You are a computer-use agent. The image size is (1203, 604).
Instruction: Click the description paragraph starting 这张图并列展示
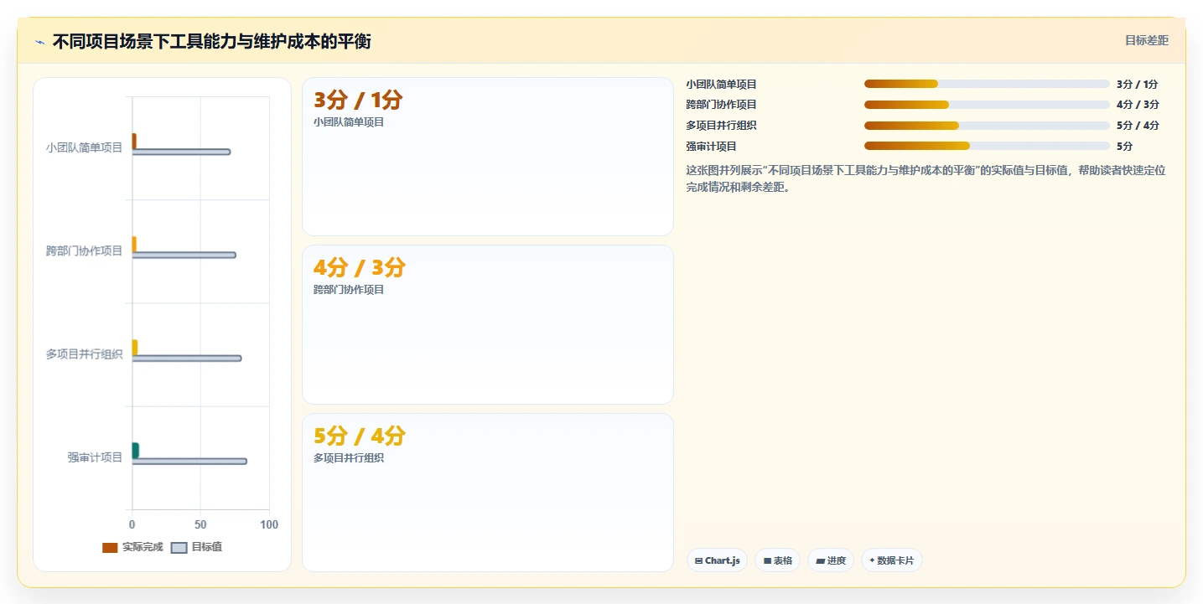926,178
